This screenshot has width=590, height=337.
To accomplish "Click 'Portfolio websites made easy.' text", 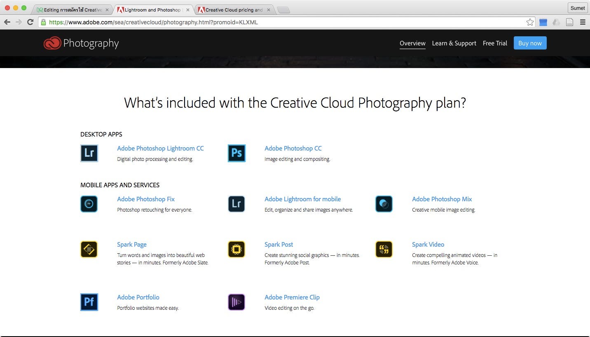I will [x=148, y=308].
